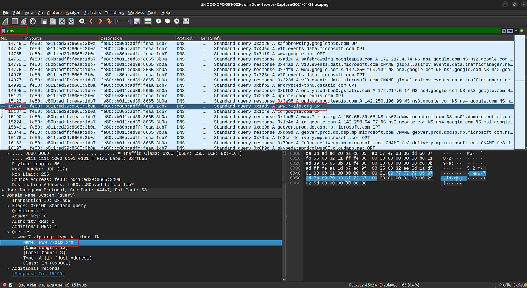This screenshot has width=527, height=288.
Task: Go to the previous packet in history
Action: click(91, 21)
